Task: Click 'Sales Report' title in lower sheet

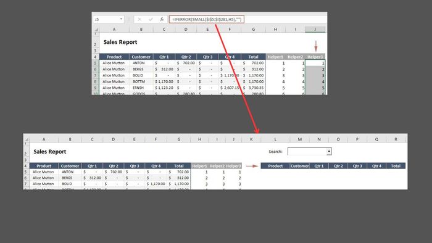Action: pyautogui.click(x=49, y=152)
